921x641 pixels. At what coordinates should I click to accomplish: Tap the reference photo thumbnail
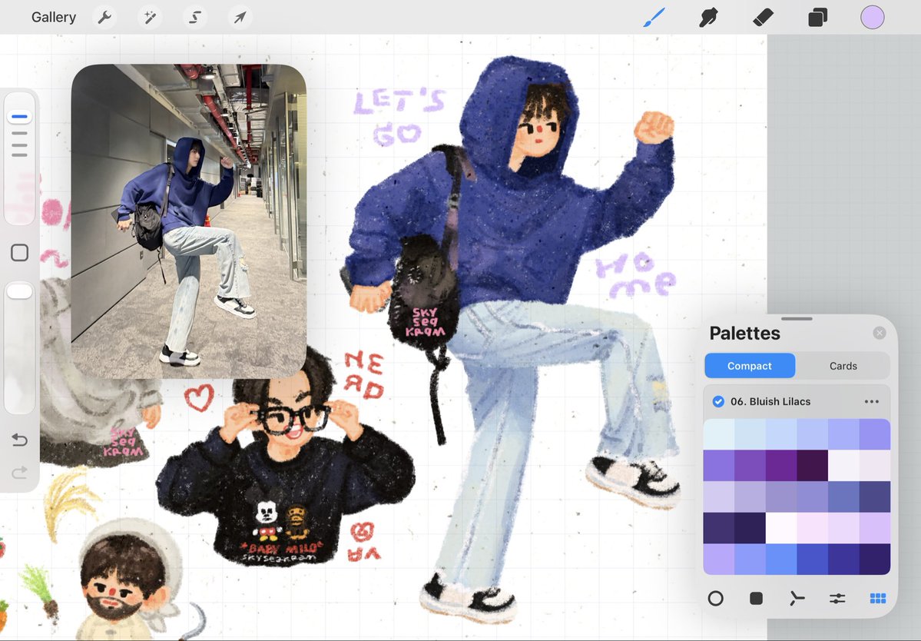pyautogui.click(x=188, y=221)
